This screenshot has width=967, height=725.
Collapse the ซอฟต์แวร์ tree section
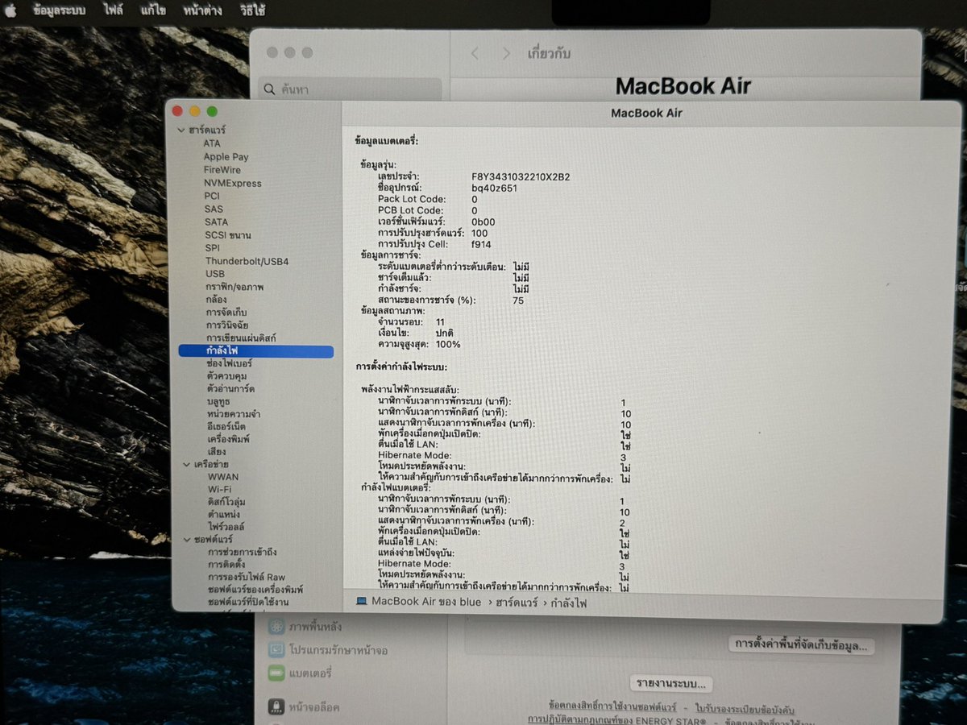[x=187, y=540]
